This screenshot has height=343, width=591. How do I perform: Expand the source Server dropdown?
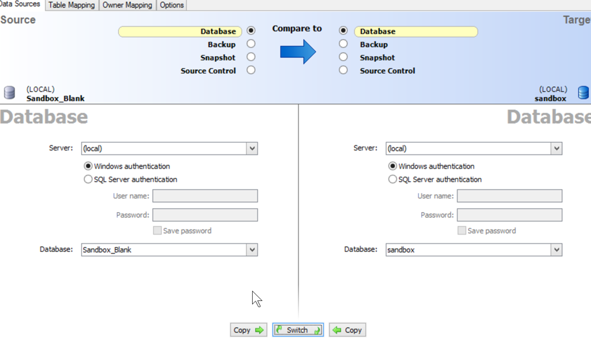point(252,149)
